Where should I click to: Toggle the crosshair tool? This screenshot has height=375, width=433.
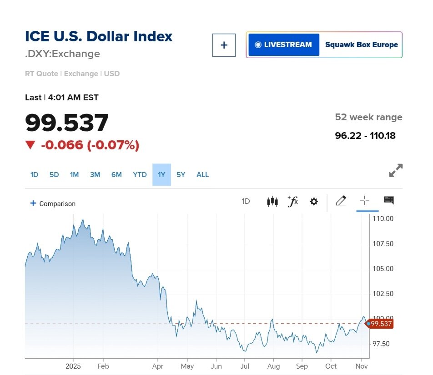tap(365, 201)
